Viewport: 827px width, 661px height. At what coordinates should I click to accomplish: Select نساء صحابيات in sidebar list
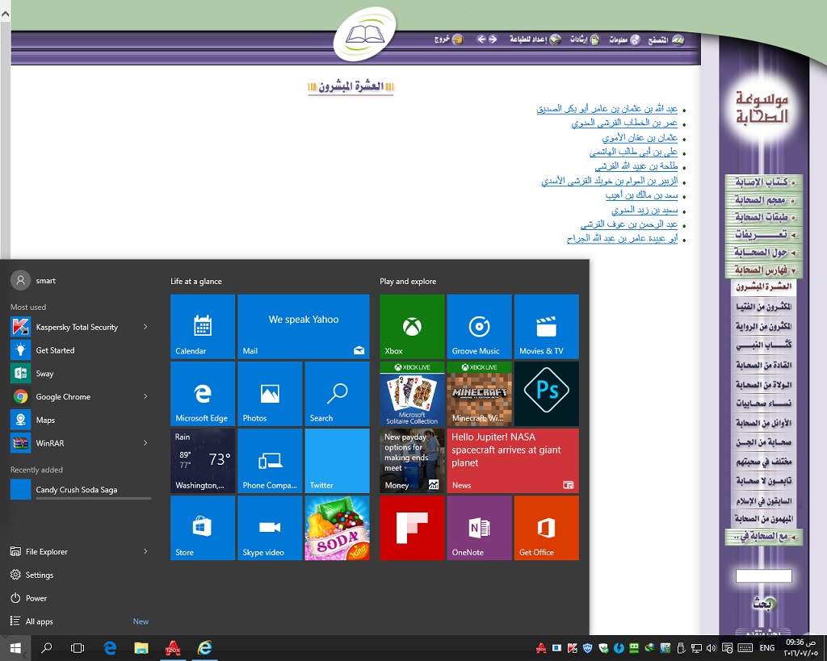click(764, 404)
